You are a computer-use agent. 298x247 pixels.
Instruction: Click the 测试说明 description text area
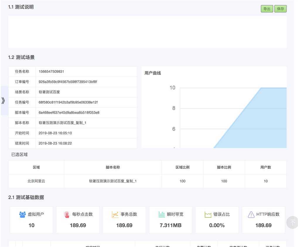(147, 32)
